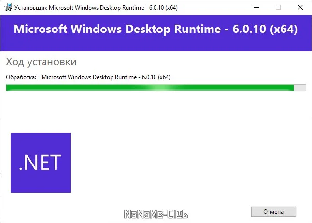Click the Отмена button to cancel installation

[273, 212]
